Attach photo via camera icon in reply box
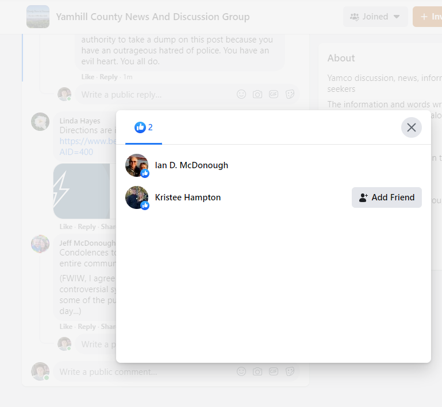 257,94
